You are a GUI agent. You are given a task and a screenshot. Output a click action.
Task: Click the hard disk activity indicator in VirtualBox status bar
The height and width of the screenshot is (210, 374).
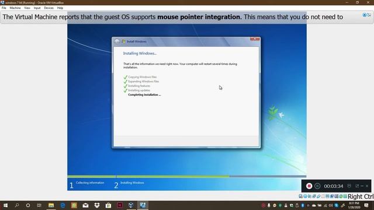click(301, 196)
